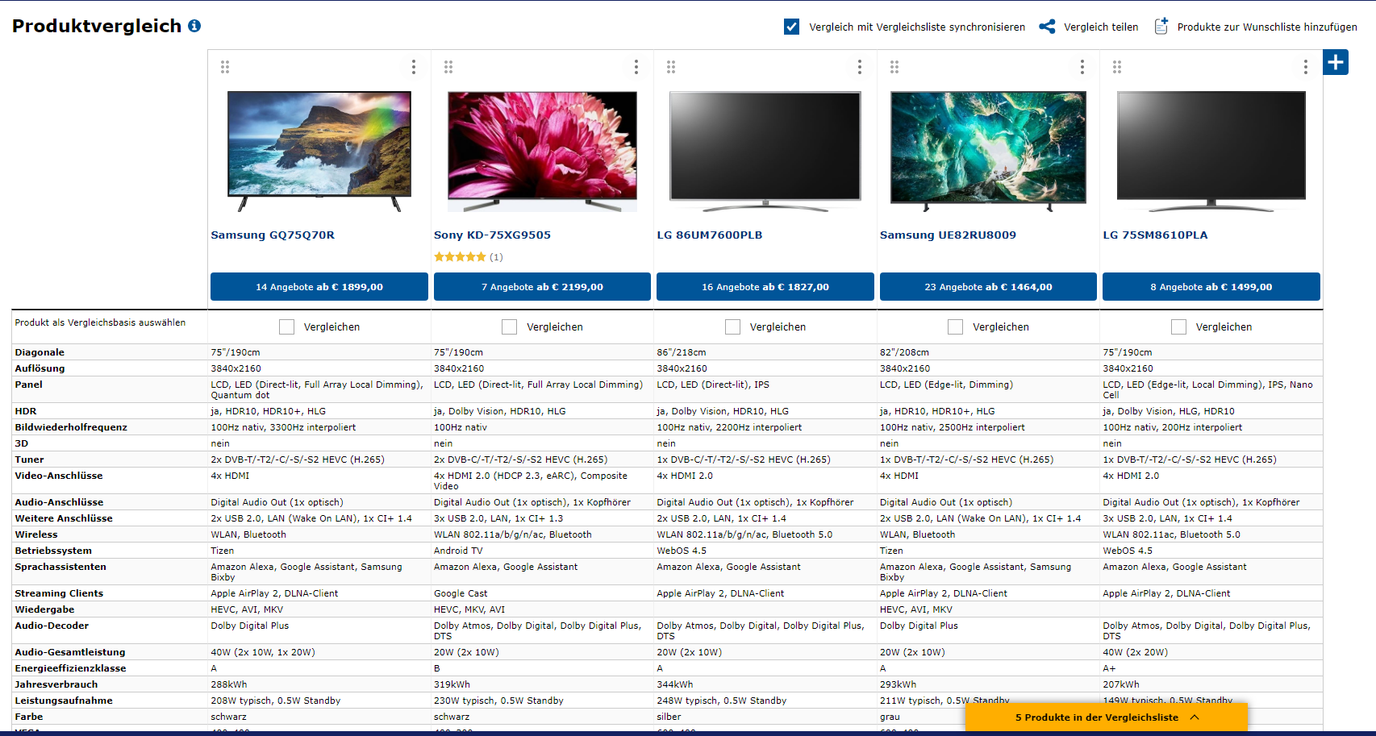Click the Bildwiederholfrequenz row label
Viewport: 1376px width, 736px height.
[71, 427]
